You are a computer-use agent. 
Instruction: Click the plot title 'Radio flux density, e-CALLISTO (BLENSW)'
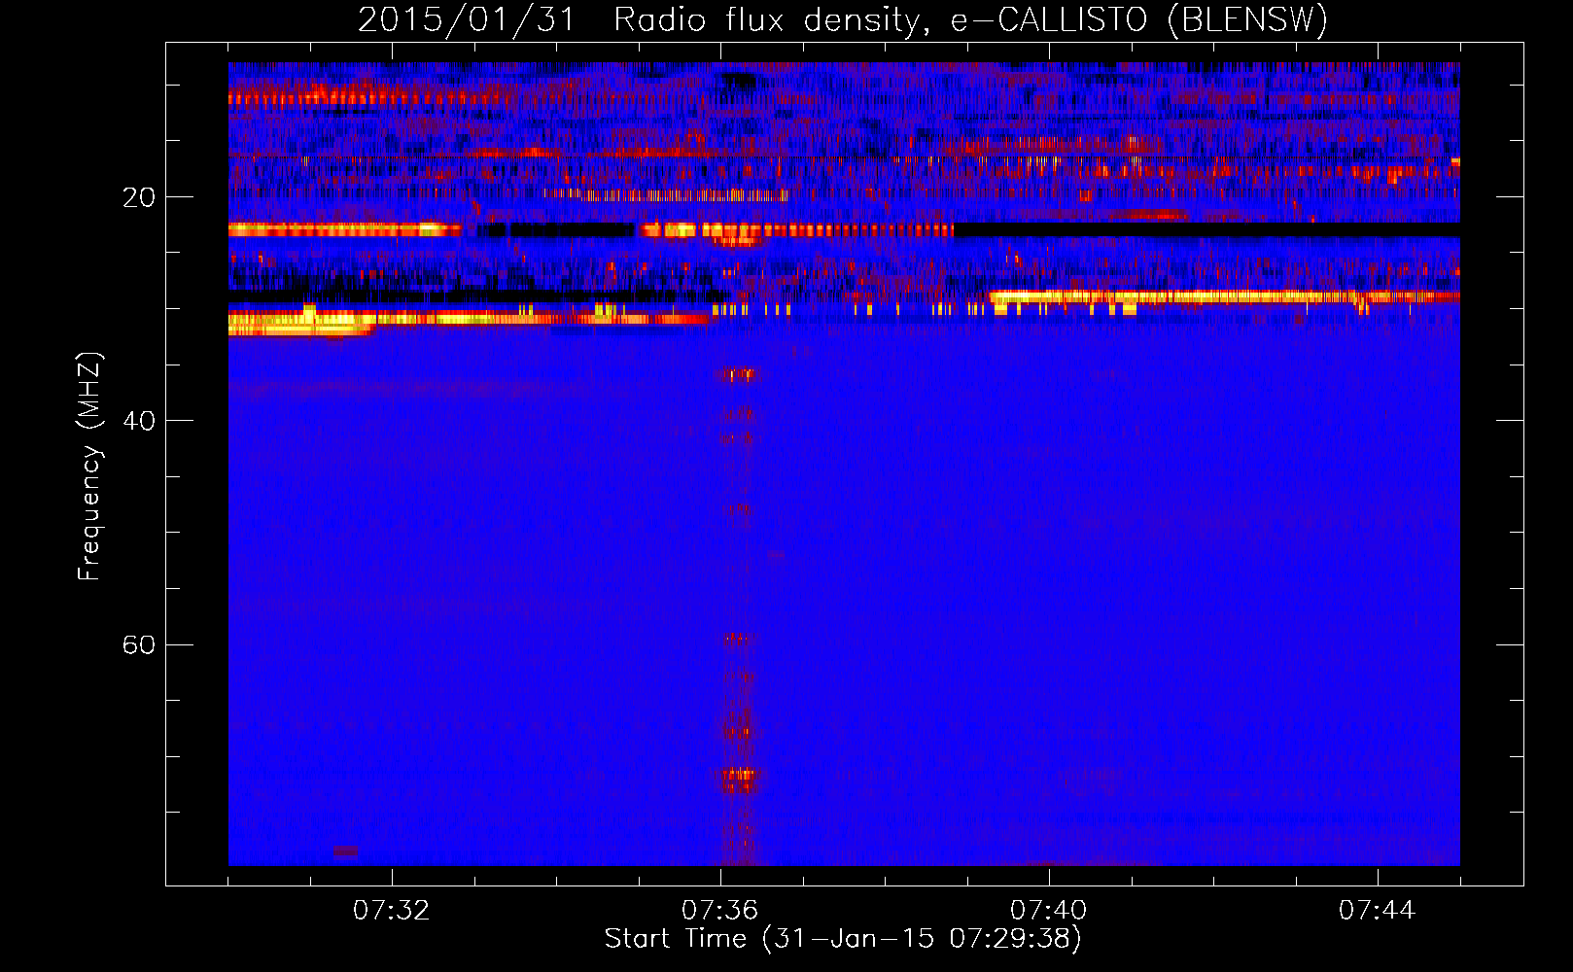[x=970, y=19]
